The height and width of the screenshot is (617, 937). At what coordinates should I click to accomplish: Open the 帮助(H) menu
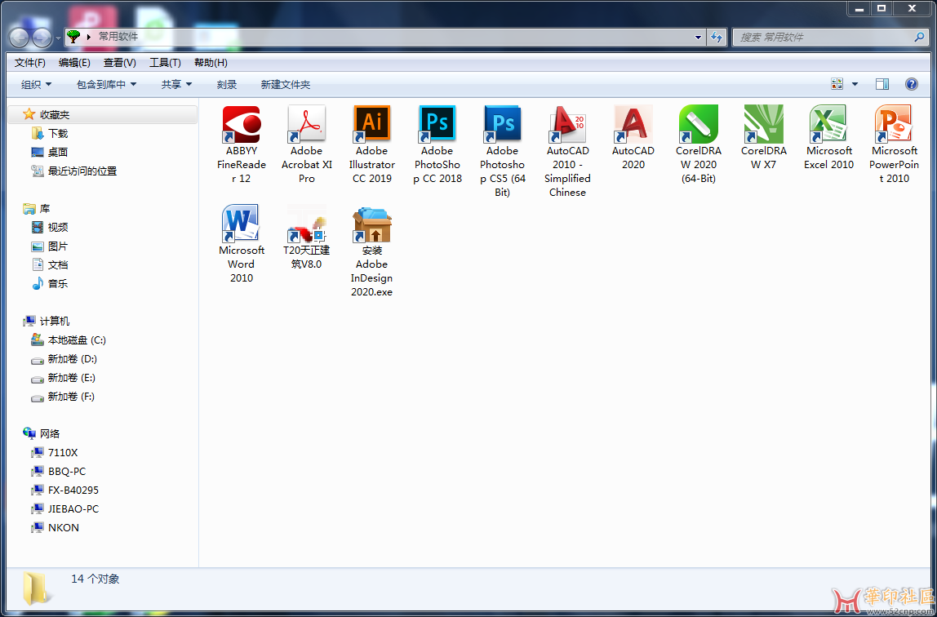[x=211, y=63]
